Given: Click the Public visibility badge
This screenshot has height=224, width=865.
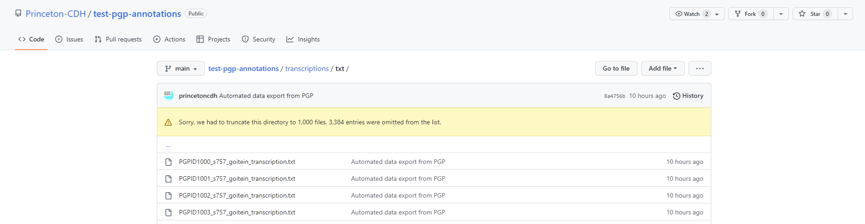Looking at the screenshot, I should 196,14.
